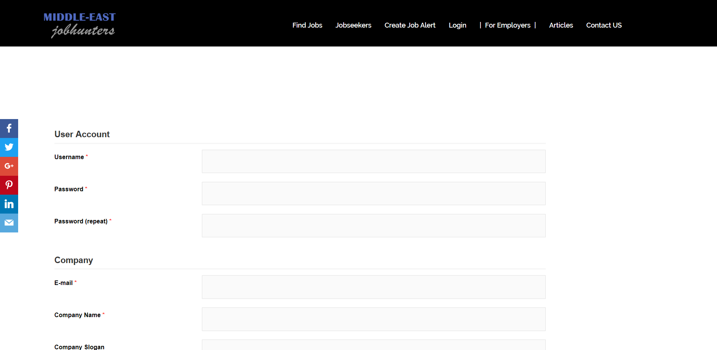Pin page with Pinterest icon
This screenshot has width=717, height=350.
pyautogui.click(x=9, y=185)
